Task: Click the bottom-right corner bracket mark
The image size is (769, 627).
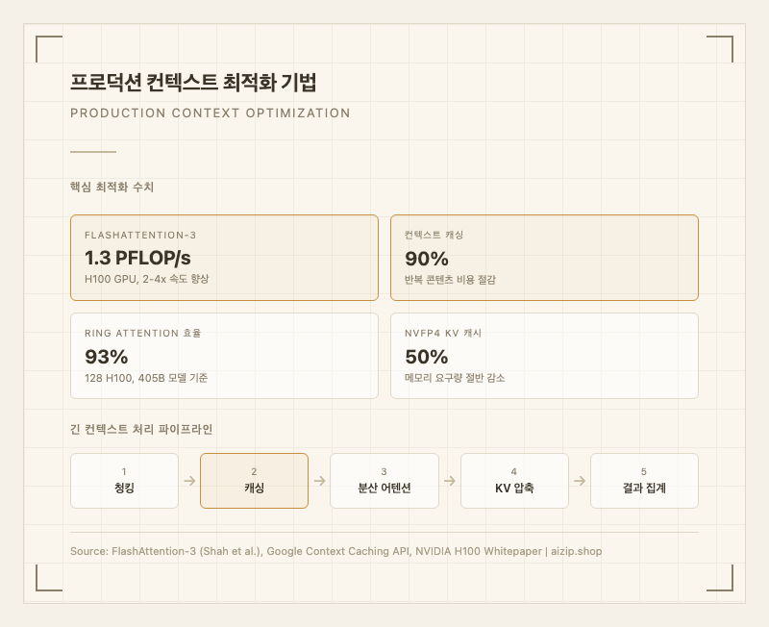Action: click(x=722, y=580)
